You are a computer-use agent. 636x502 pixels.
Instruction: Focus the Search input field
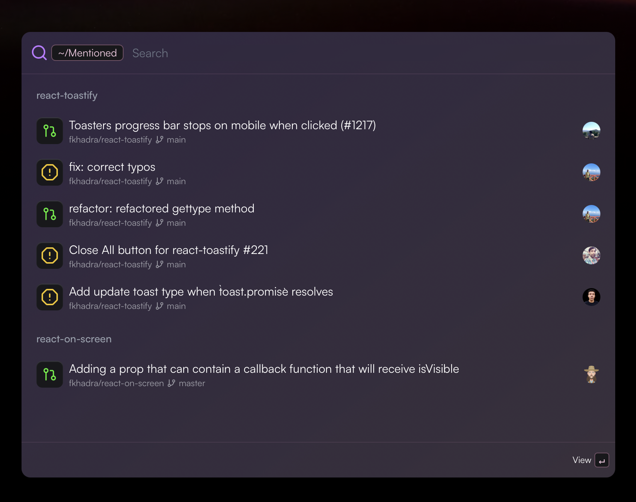(x=297, y=53)
